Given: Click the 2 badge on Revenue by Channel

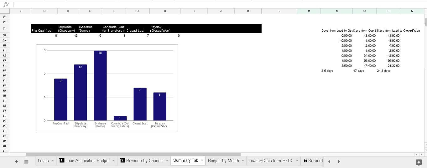Looking at the screenshot, I should pyautogui.click(x=122, y=160).
